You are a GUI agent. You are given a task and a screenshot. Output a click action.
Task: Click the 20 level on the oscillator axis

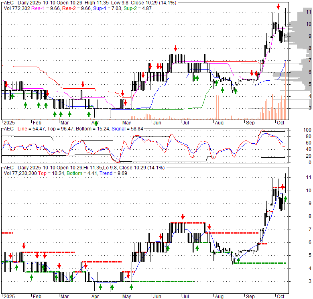(309, 156)
